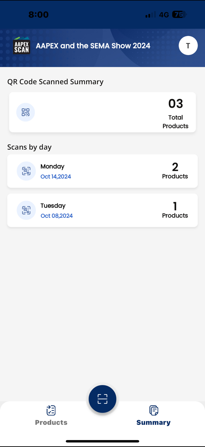The width and height of the screenshot is (205, 447).
Task: Switch to the Summary tab
Action: pos(153,422)
